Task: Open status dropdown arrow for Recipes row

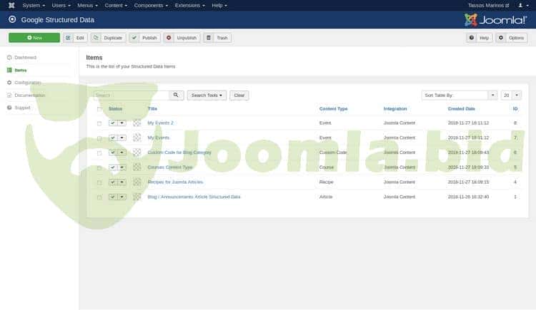Action: (x=122, y=182)
